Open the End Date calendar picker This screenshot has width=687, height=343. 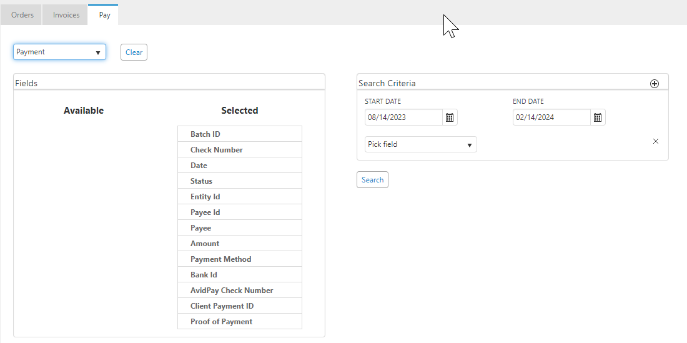click(x=598, y=117)
